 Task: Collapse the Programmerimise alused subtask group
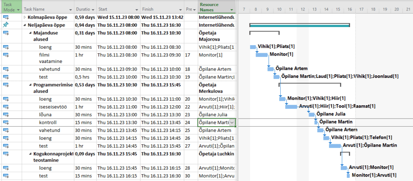click(x=30, y=85)
